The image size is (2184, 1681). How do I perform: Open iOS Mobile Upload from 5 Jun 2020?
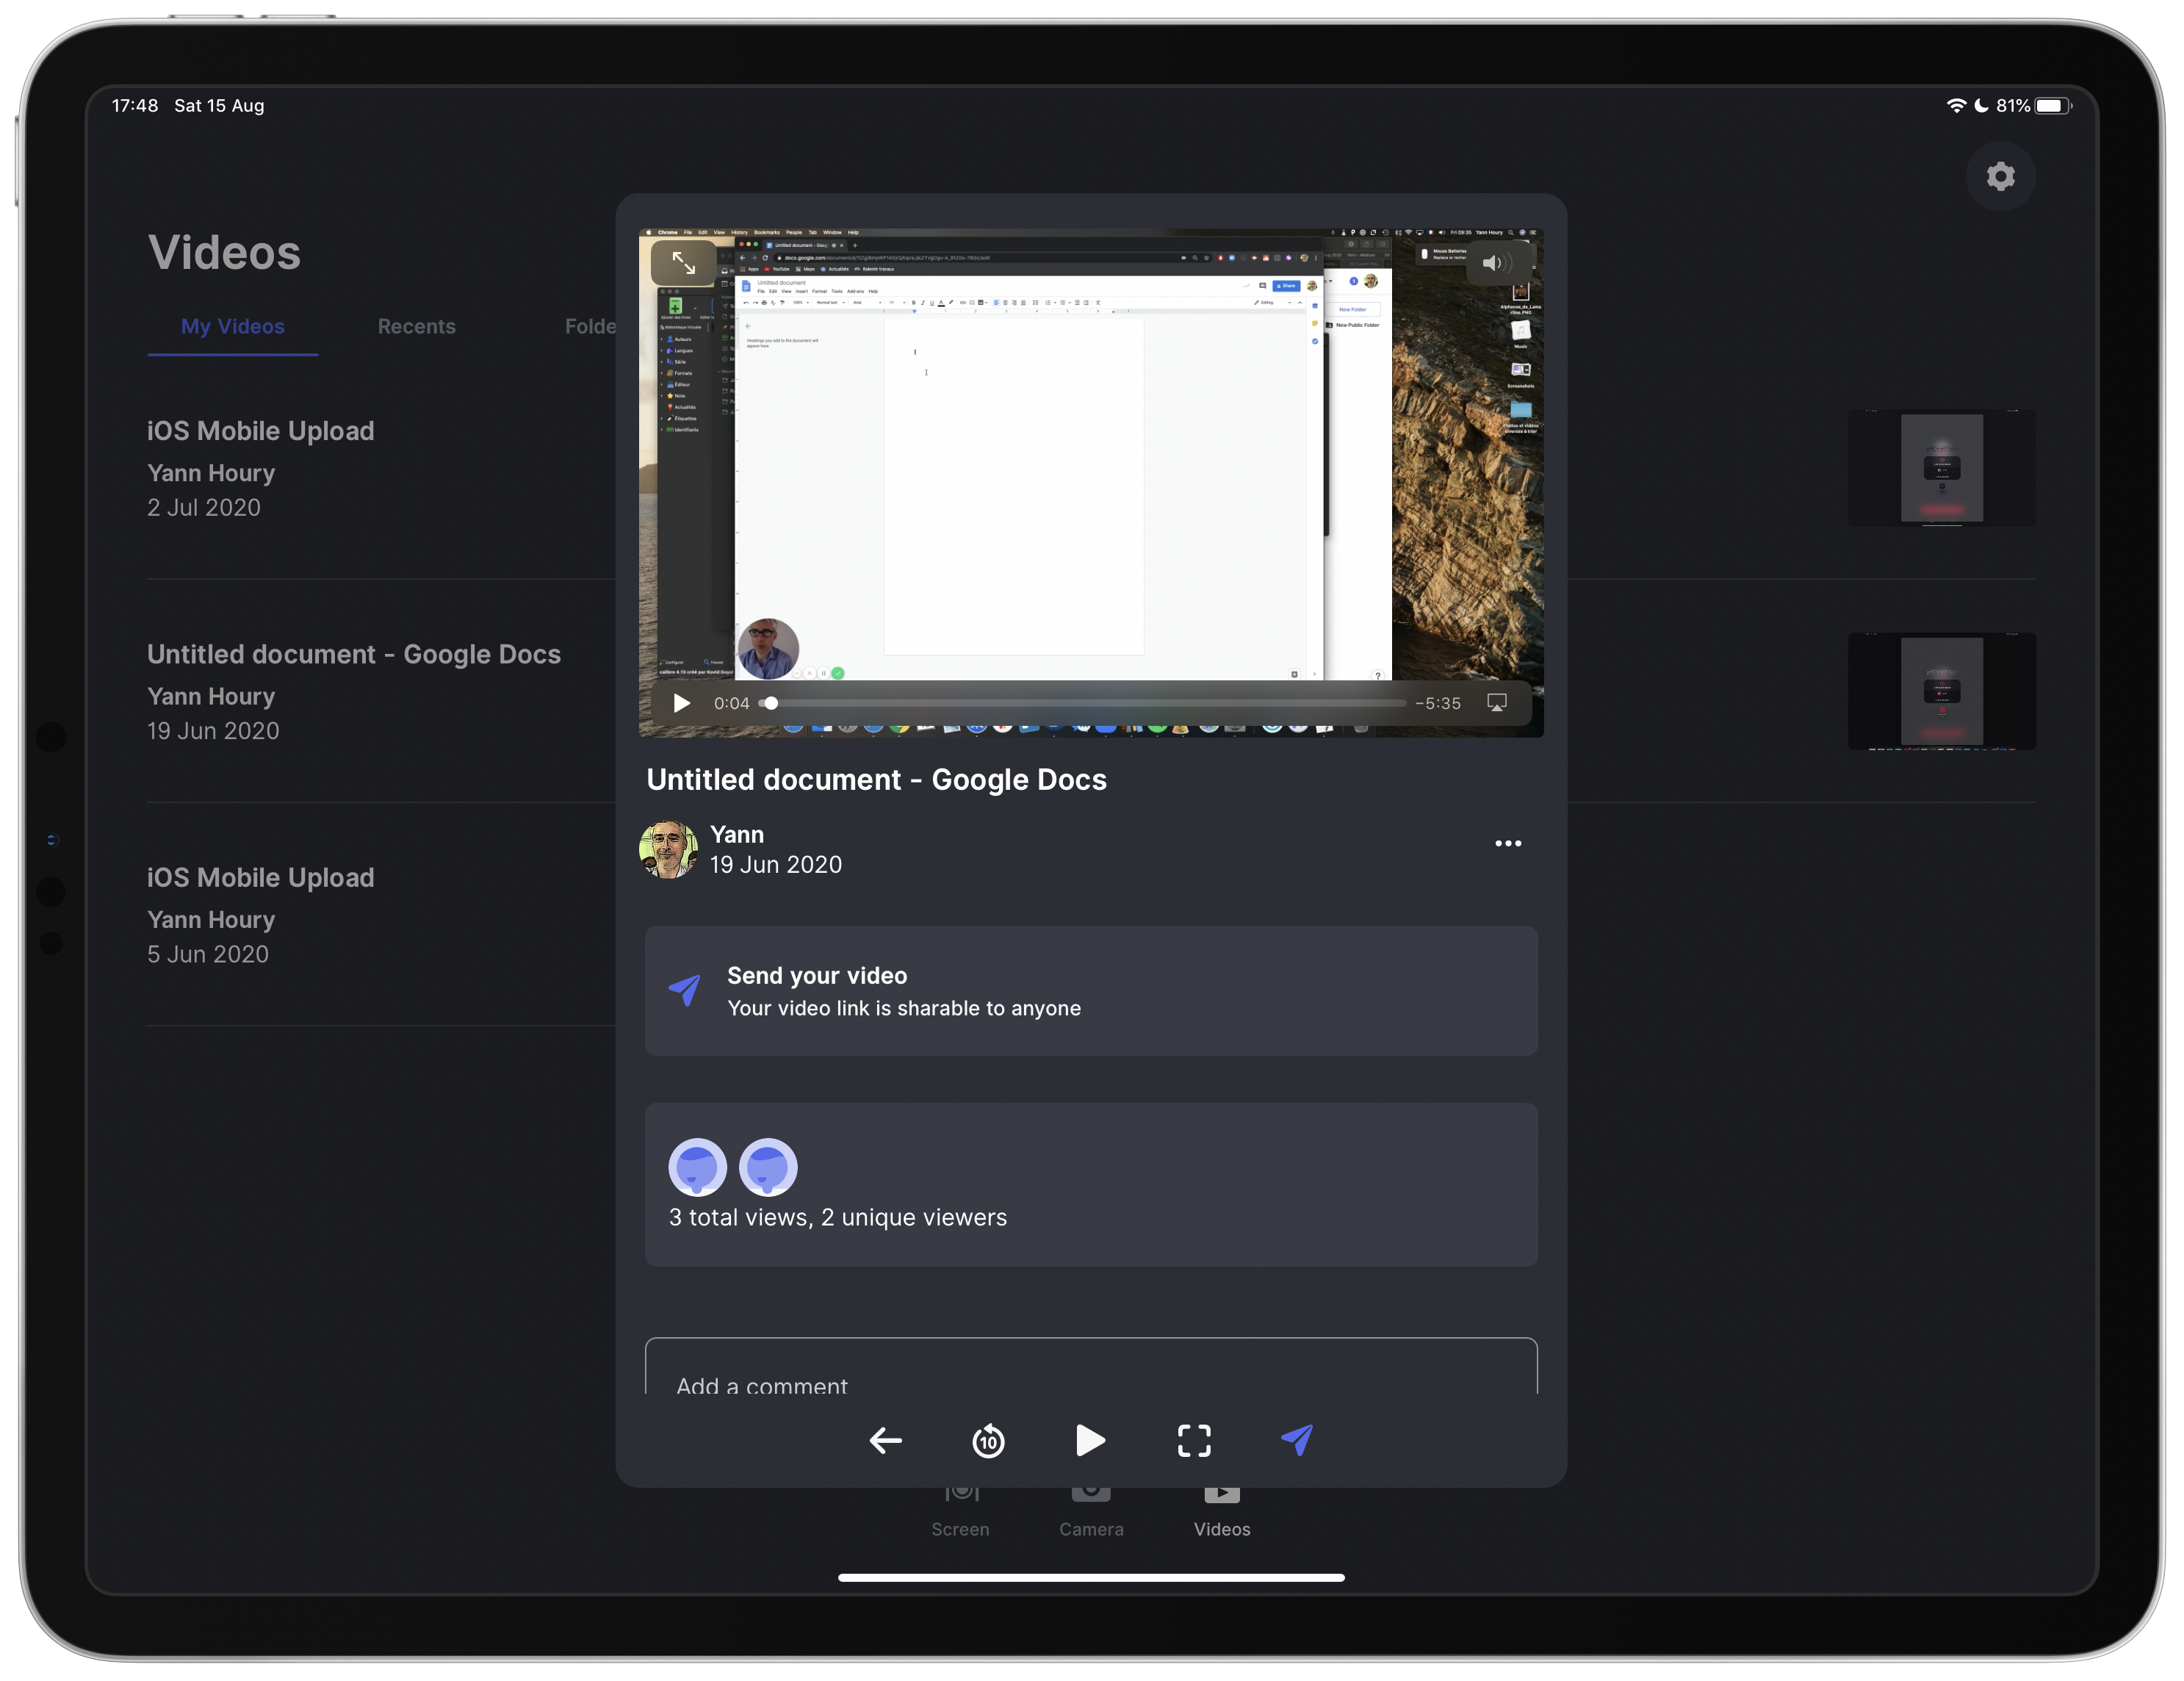coord(381,914)
